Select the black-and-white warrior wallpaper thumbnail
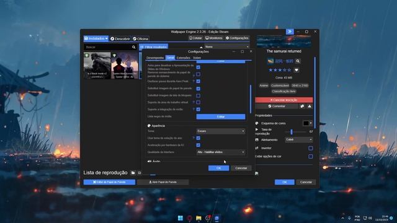 (97, 66)
